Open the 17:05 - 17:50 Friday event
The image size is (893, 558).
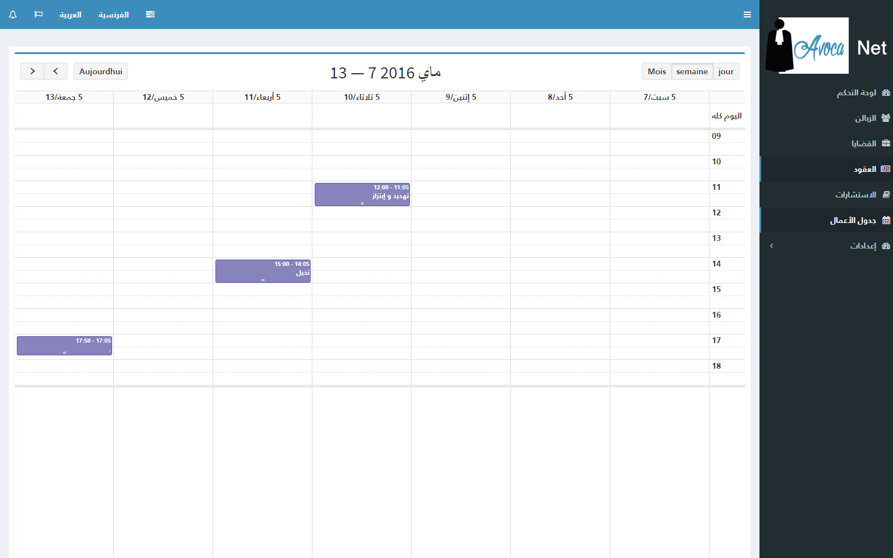pyautogui.click(x=64, y=345)
